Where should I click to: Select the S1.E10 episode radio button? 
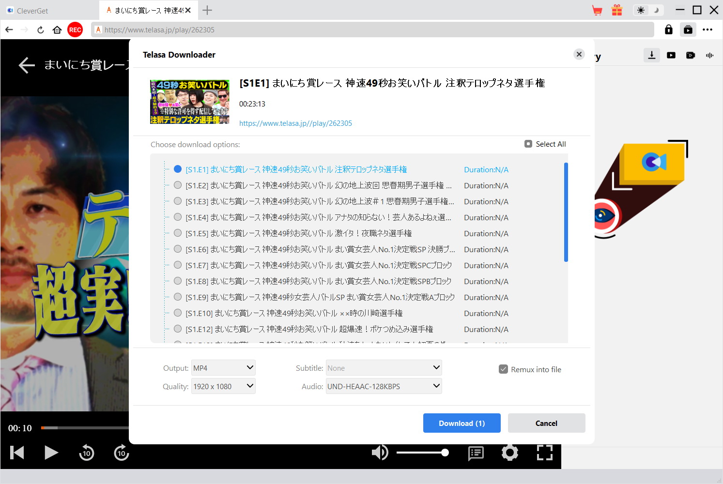178,313
